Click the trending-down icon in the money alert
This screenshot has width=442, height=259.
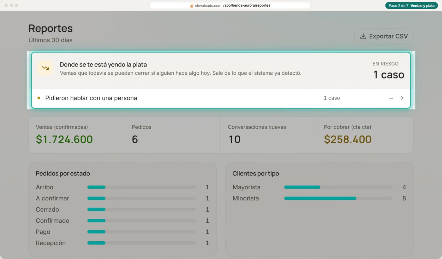point(45,68)
